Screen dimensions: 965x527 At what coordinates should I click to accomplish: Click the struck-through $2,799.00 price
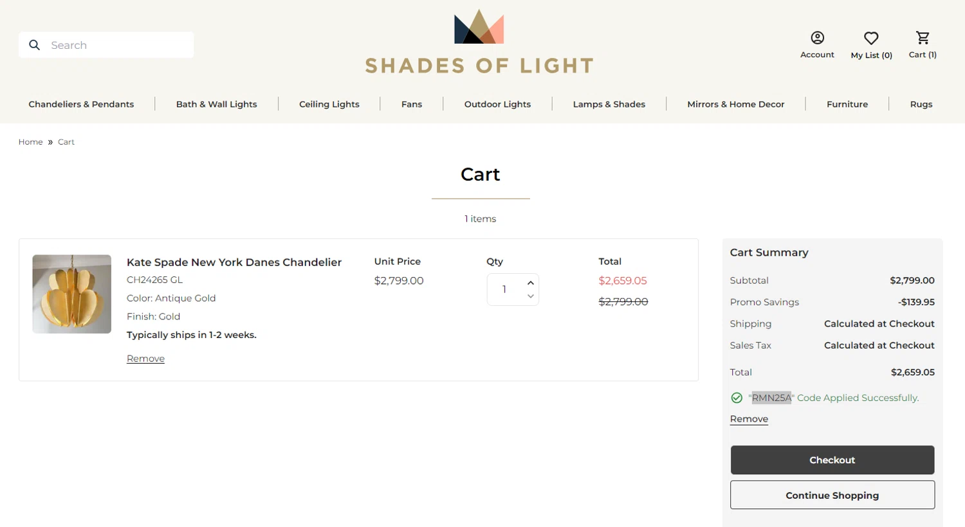point(623,301)
